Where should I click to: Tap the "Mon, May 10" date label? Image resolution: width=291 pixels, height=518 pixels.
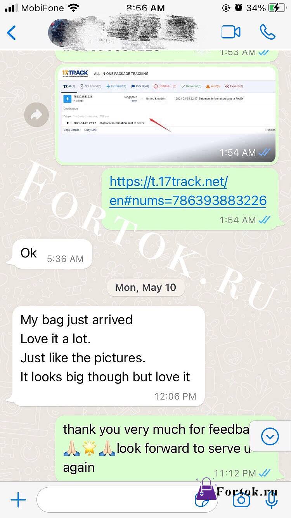tap(145, 288)
